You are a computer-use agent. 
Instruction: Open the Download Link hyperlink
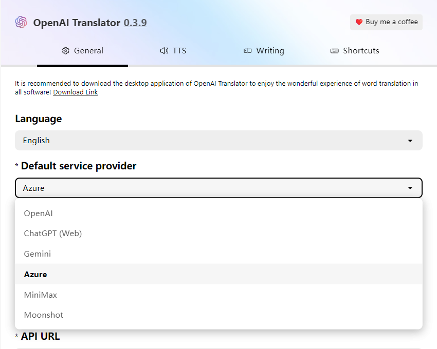(75, 92)
